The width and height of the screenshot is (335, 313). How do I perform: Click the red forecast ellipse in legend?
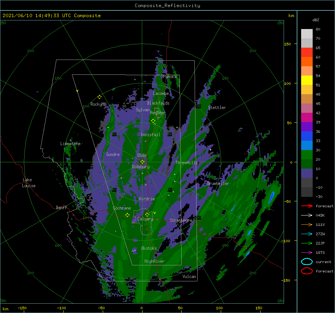click(307, 271)
